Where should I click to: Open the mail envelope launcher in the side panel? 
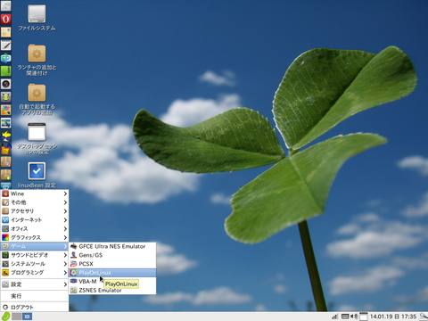coord(5,32)
